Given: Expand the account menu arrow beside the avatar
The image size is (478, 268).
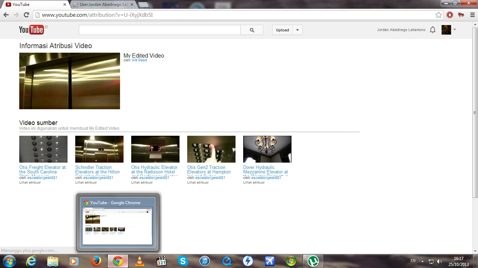Looking at the screenshot, I should coord(455,30).
